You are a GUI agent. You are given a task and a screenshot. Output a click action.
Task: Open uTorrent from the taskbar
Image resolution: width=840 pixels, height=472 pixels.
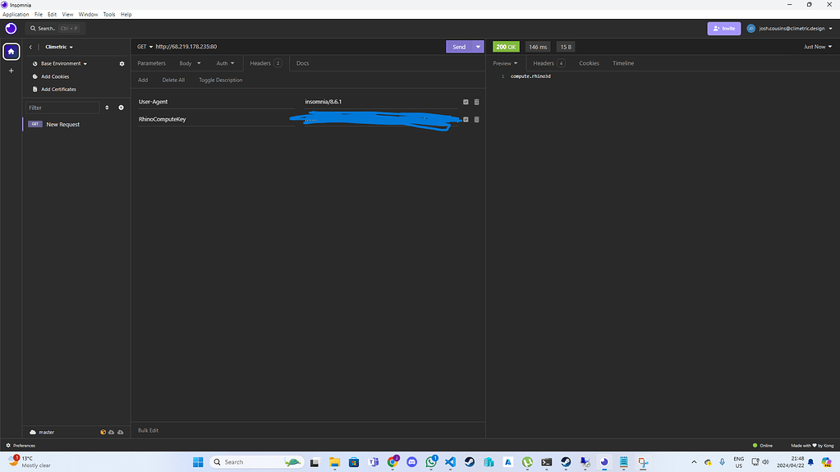(527, 462)
